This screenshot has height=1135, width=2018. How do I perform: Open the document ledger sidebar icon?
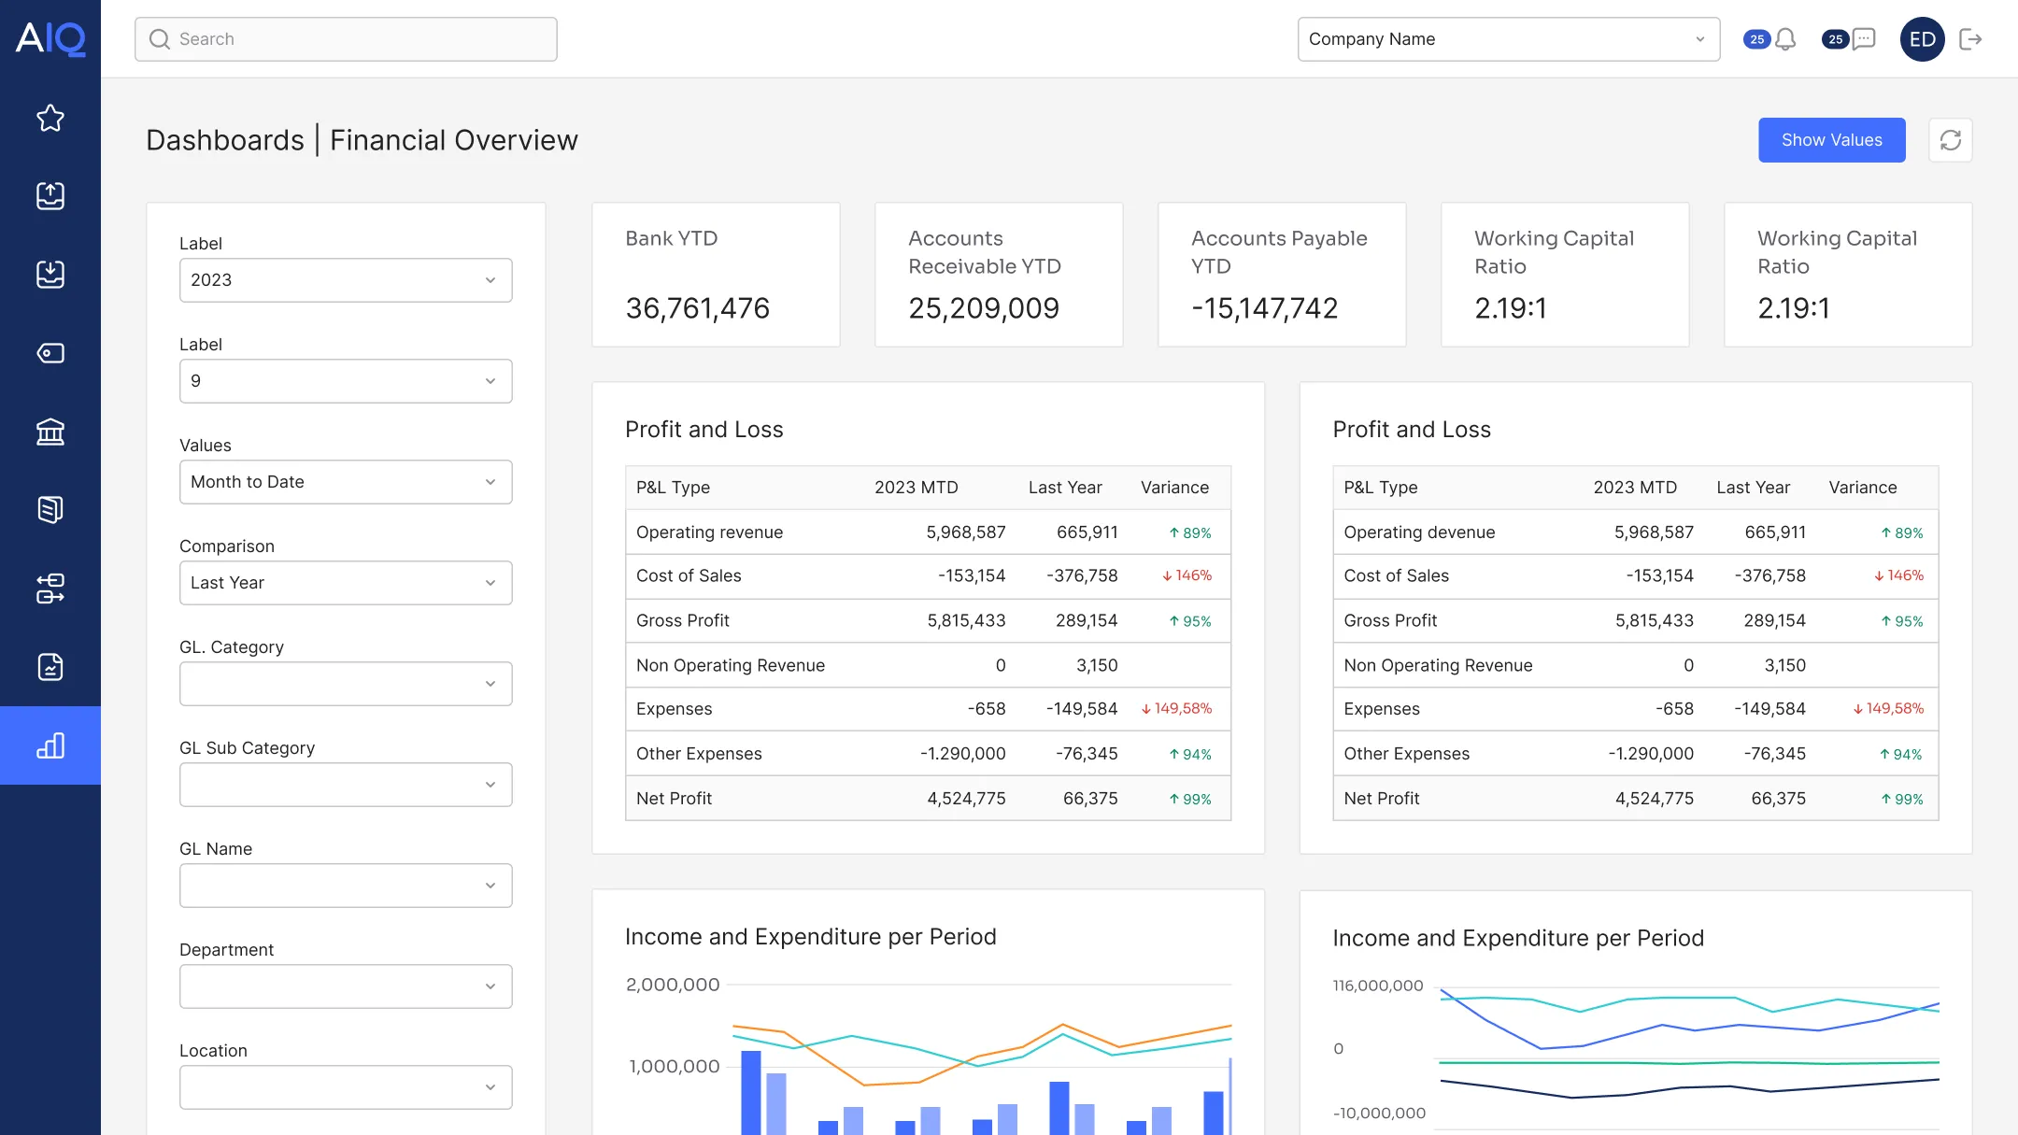[50, 510]
